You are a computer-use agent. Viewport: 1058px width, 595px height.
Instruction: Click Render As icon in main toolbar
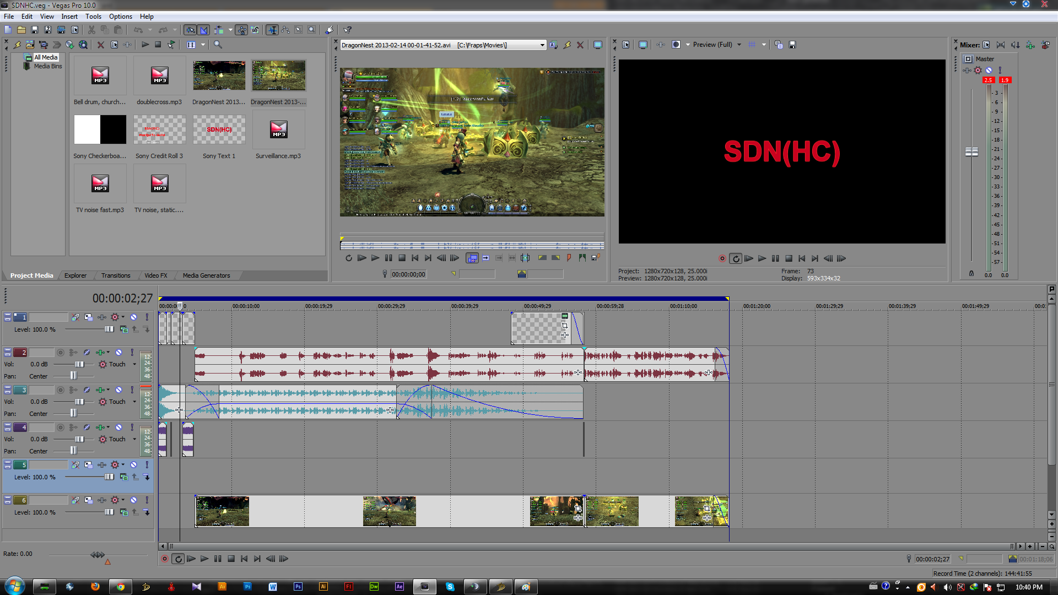click(61, 30)
